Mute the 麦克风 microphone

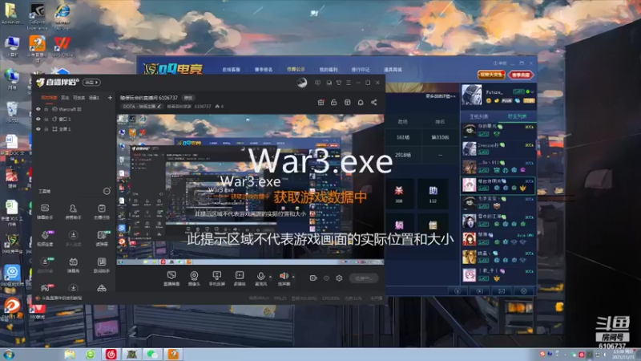click(261, 278)
